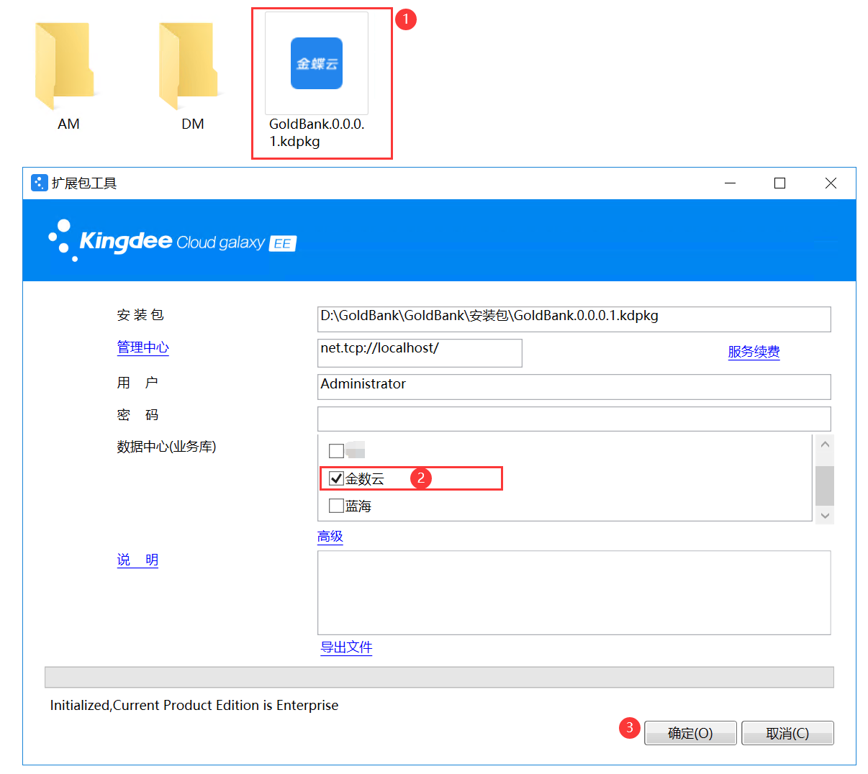Click the 确定(O) confirm button
Screen dimensions: 868x774
click(x=690, y=733)
